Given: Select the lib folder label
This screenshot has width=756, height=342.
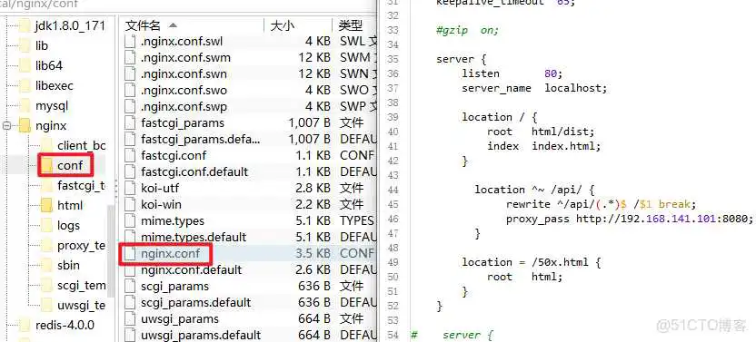Looking at the screenshot, I should pyautogui.click(x=42, y=45).
